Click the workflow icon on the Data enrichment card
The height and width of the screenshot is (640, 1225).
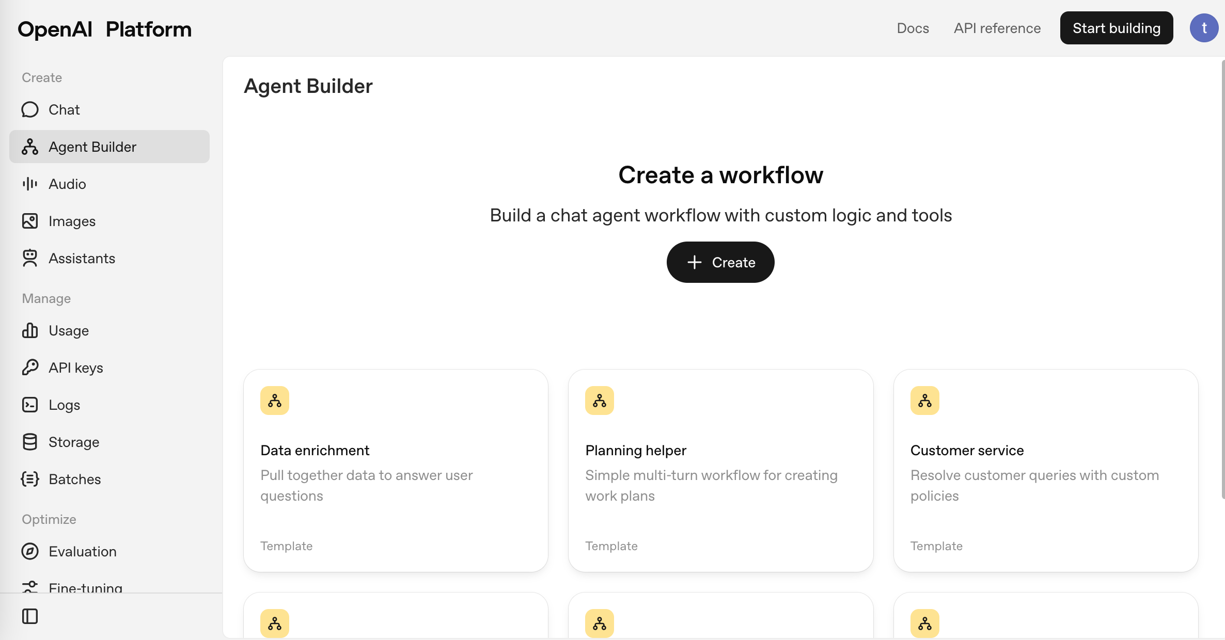[274, 400]
